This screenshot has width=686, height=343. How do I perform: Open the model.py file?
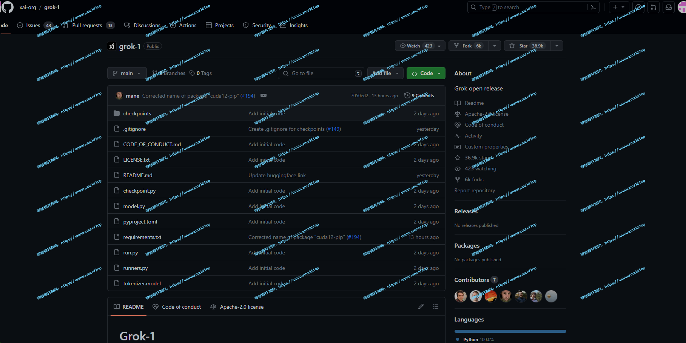tap(134, 206)
